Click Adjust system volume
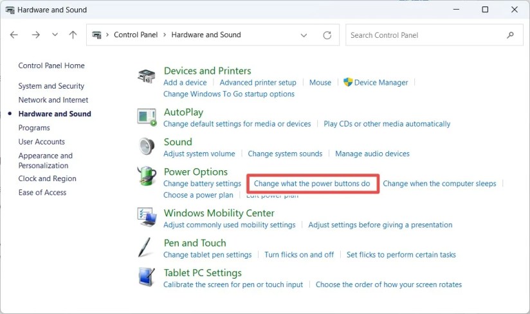The width and height of the screenshot is (530, 314). coord(199,154)
